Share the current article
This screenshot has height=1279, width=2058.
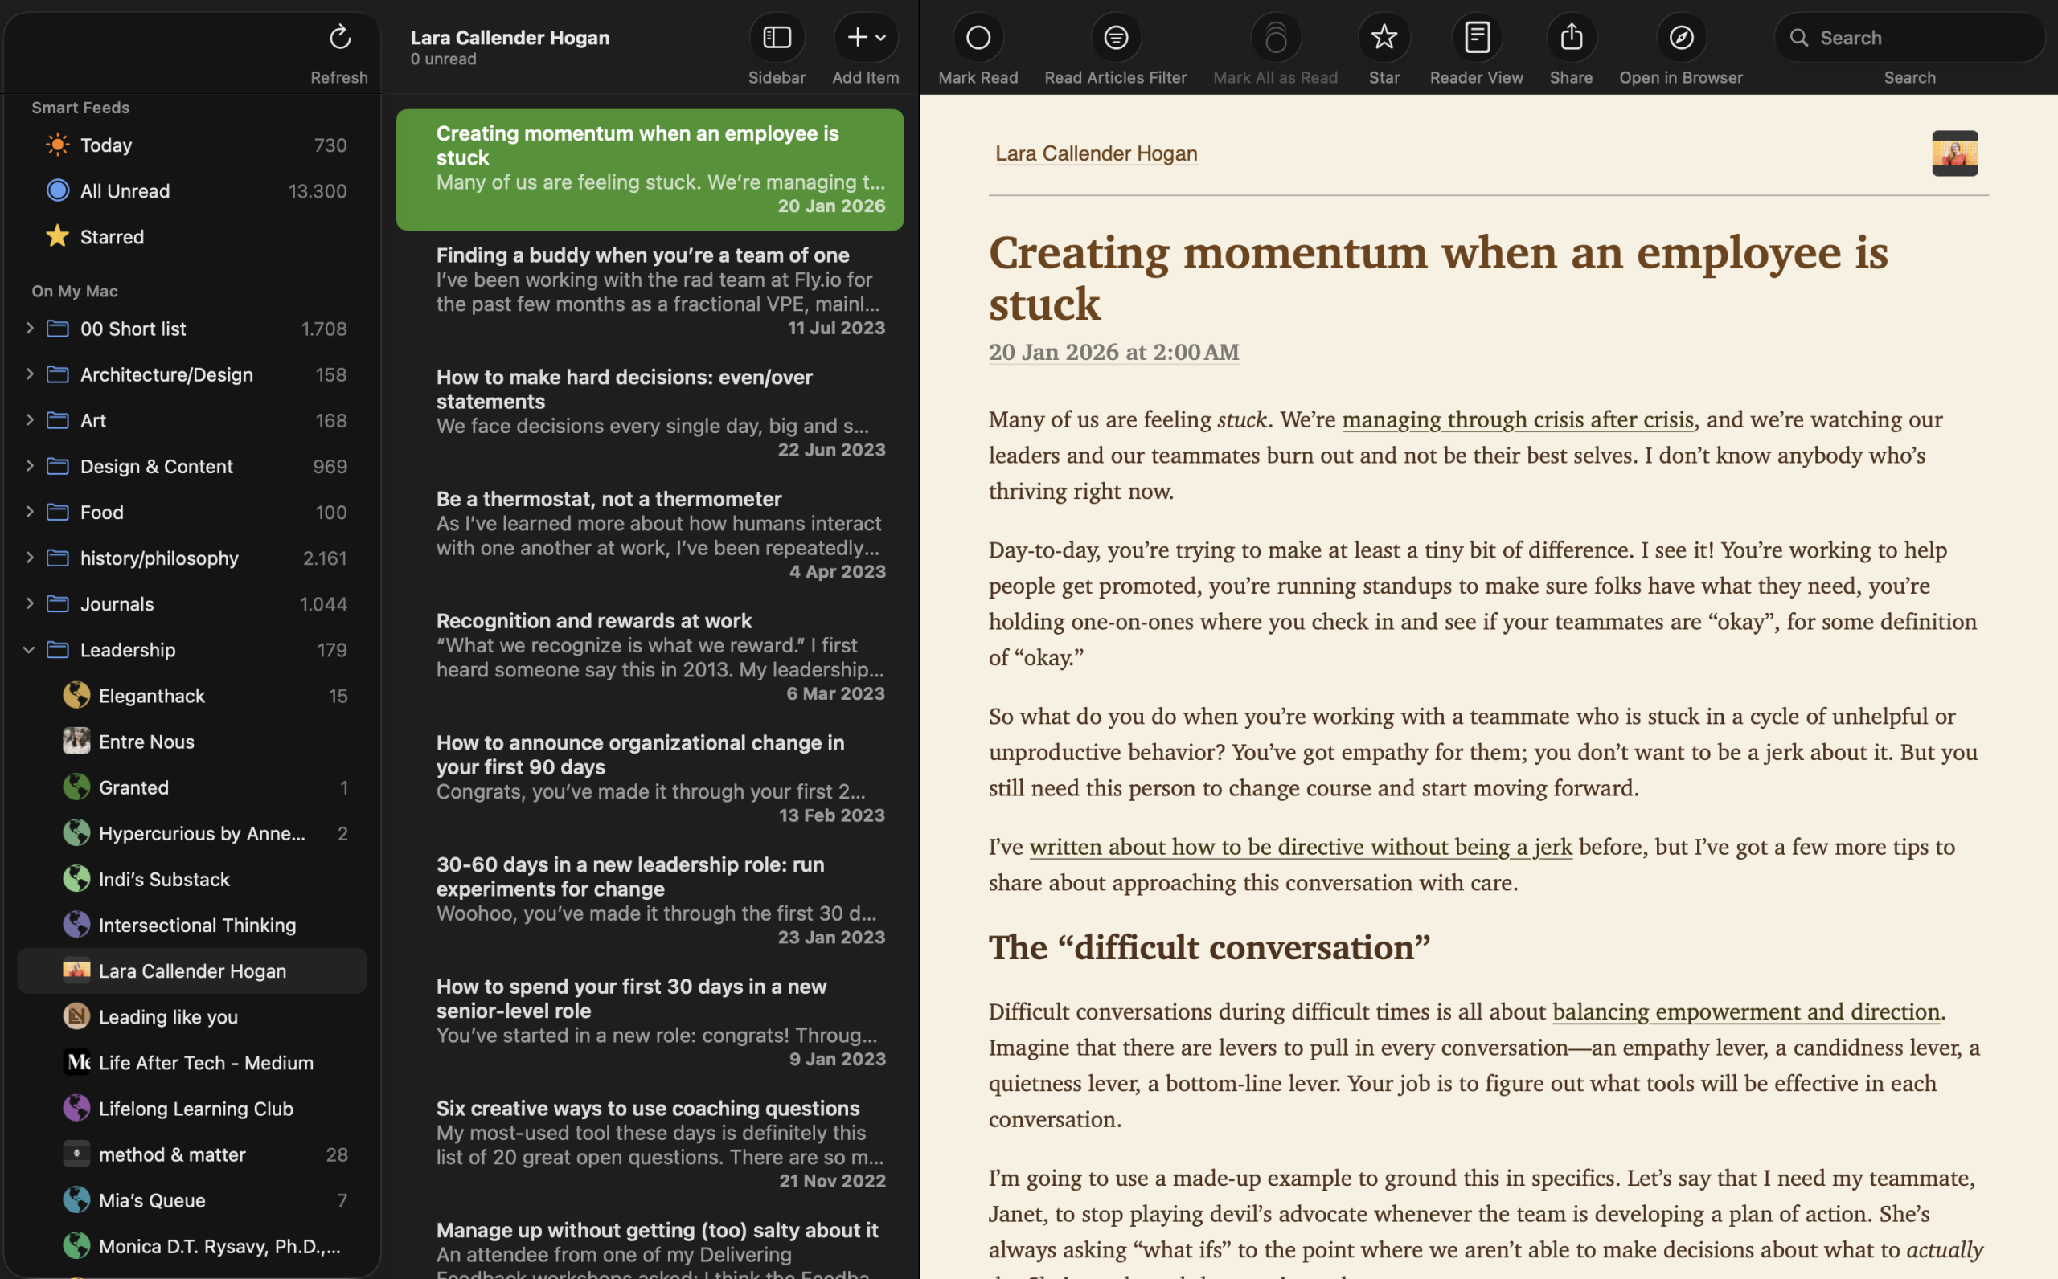tap(1571, 37)
